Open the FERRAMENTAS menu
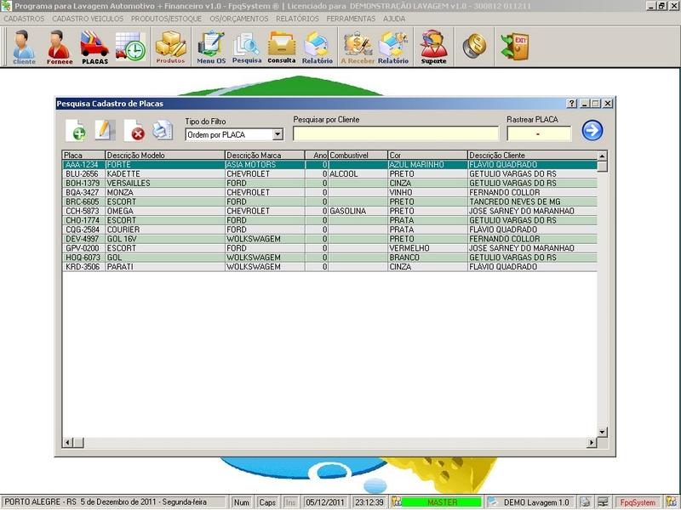The image size is (681, 510). coord(352,18)
